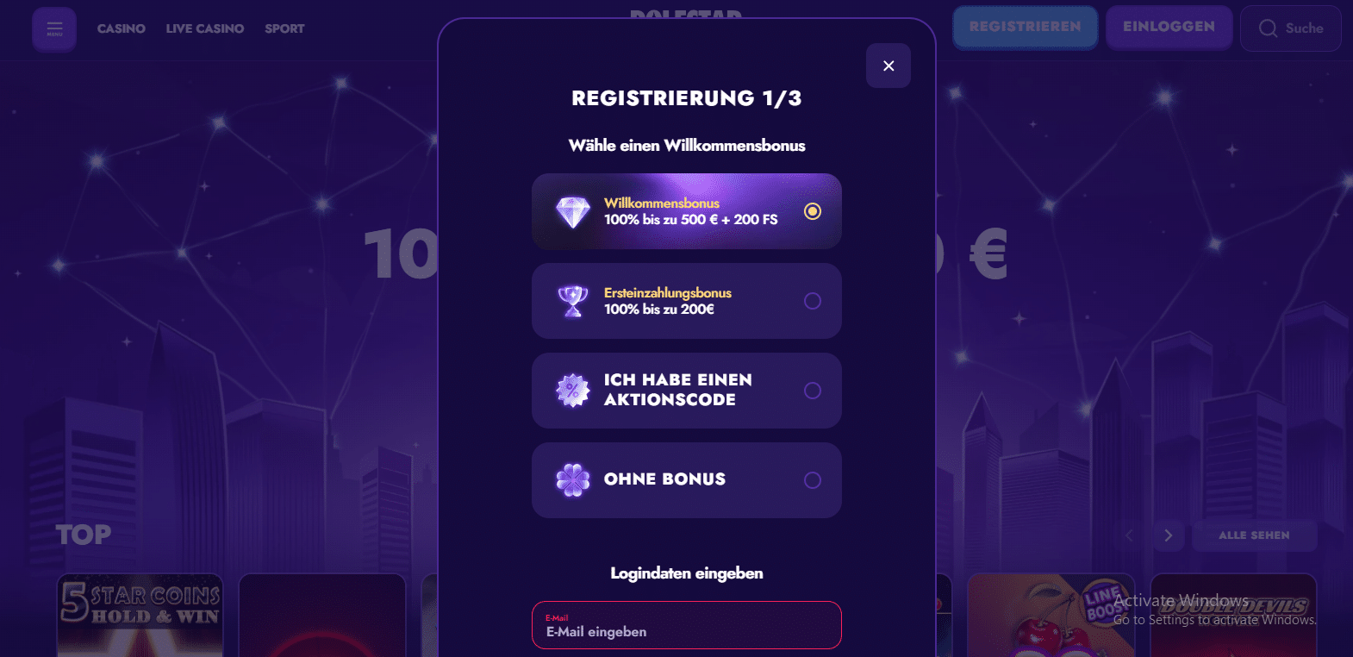
Task: Go to Live Casino section
Action: coord(205,28)
